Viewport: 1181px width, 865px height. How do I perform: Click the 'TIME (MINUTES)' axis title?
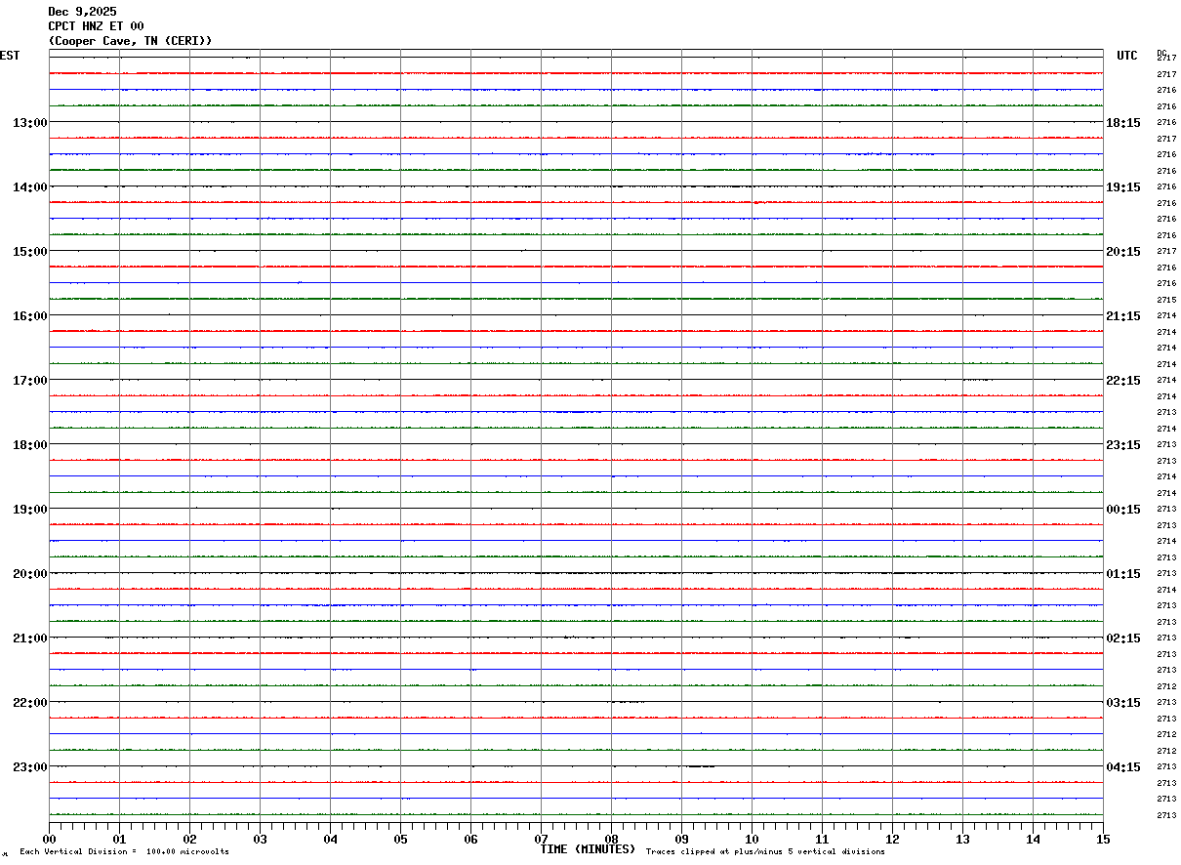(588, 849)
